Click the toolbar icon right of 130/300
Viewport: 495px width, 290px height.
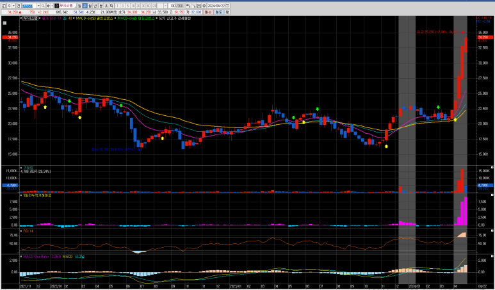188,6
